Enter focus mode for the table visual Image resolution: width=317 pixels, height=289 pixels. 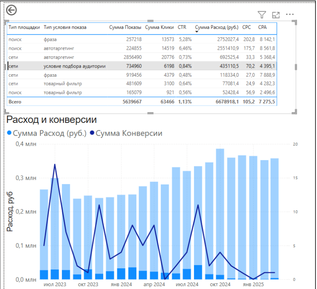pyautogui.click(x=276, y=15)
